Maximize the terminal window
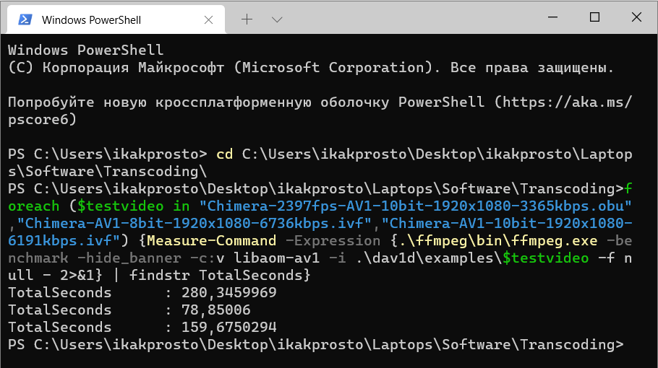This screenshot has height=368, width=658. coord(594,17)
